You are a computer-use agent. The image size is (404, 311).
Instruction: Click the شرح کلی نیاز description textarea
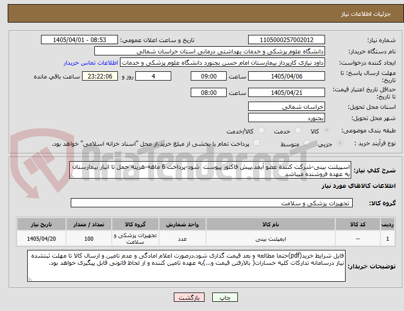pos(210,170)
